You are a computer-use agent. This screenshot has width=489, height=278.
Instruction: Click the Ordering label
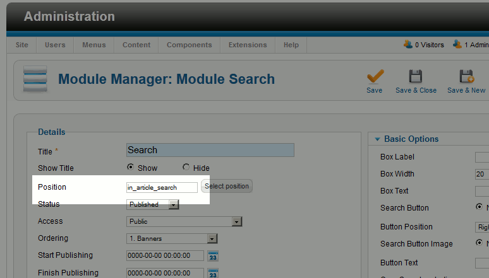point(53,238)
